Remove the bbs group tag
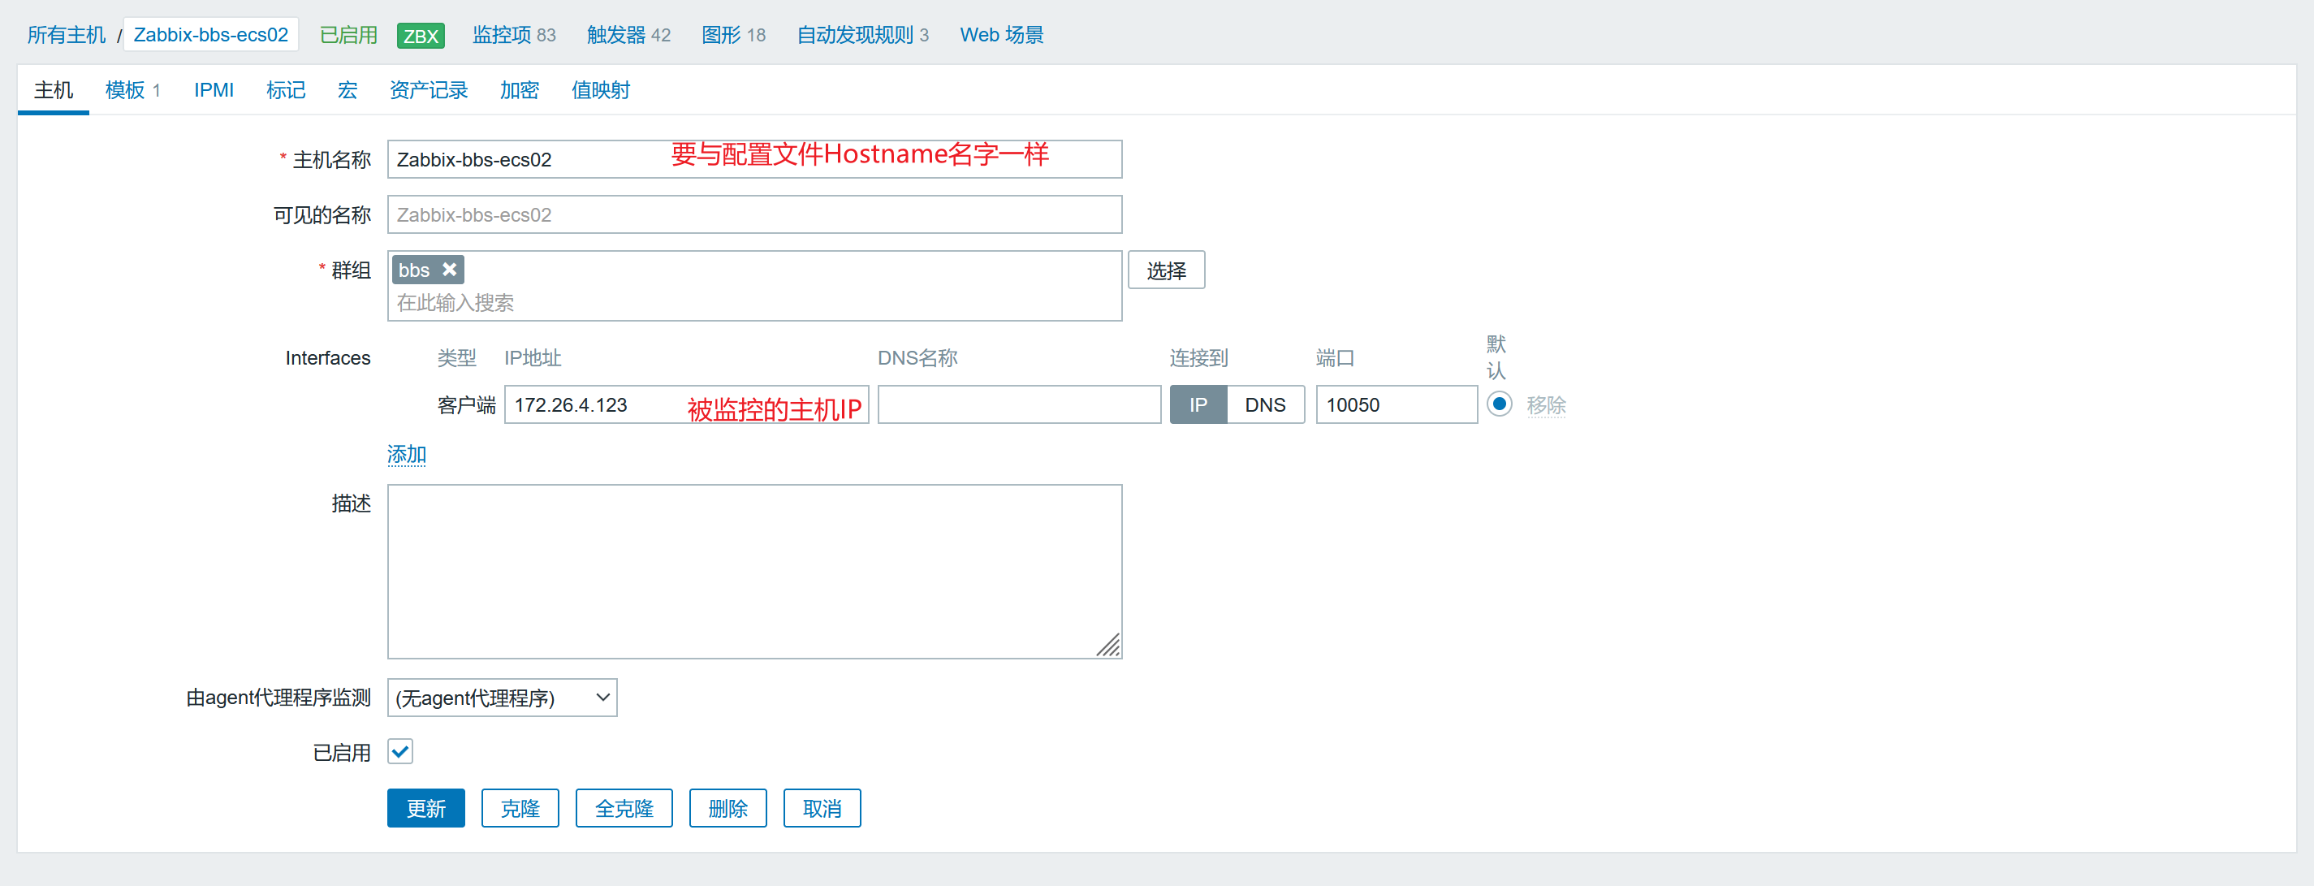Image resolution: width=2314 pixels, height=886 pixels. click(449, 270)
